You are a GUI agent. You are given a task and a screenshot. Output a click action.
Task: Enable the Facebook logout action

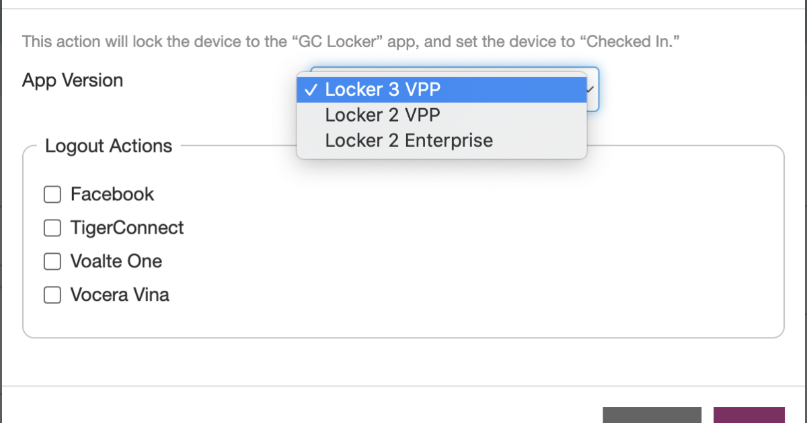tap(52, 194)
